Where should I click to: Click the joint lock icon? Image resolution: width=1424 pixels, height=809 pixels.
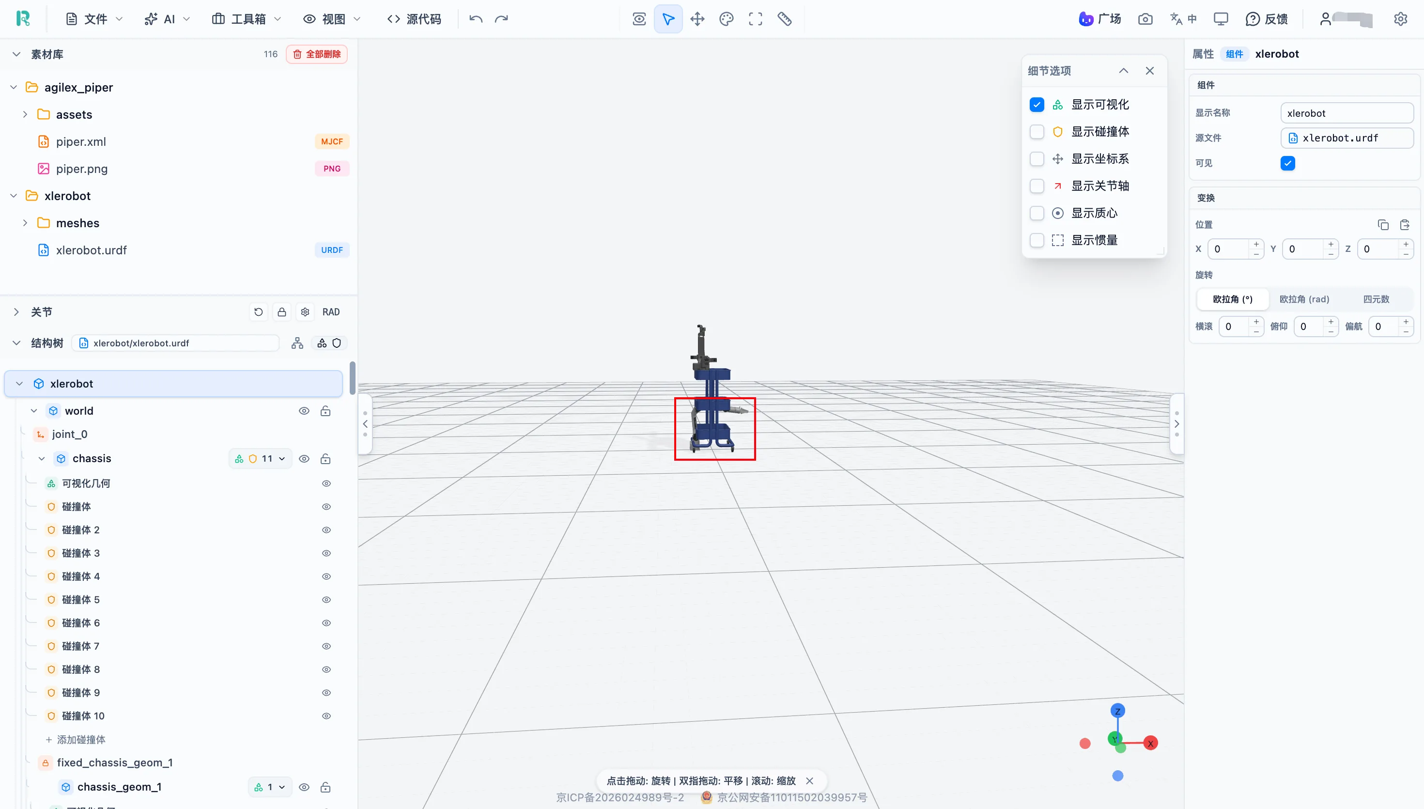[x=281, y=312]
